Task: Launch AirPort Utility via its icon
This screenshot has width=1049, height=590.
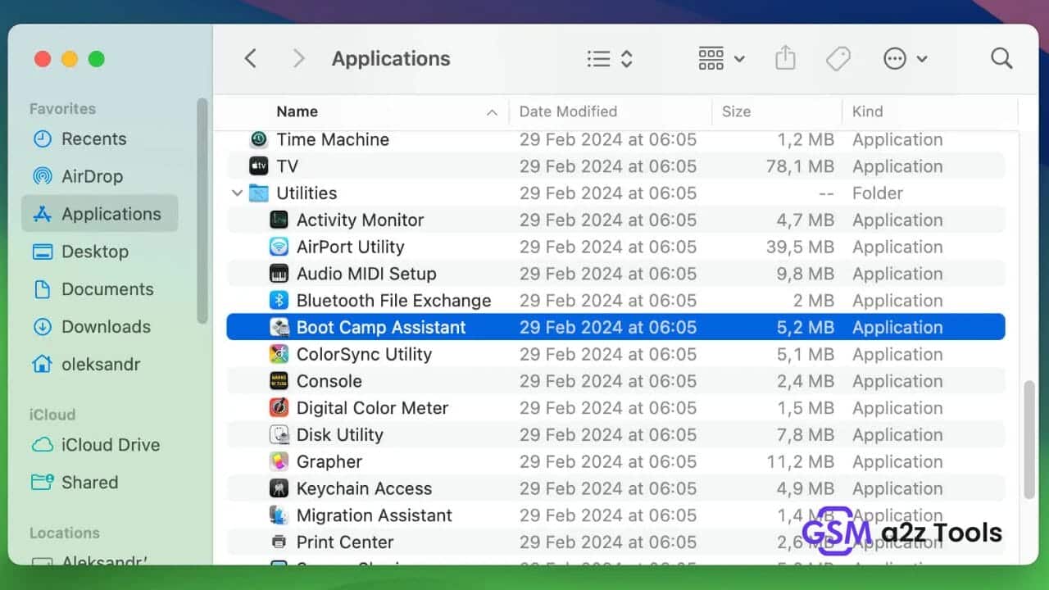Action: point(279,247)
